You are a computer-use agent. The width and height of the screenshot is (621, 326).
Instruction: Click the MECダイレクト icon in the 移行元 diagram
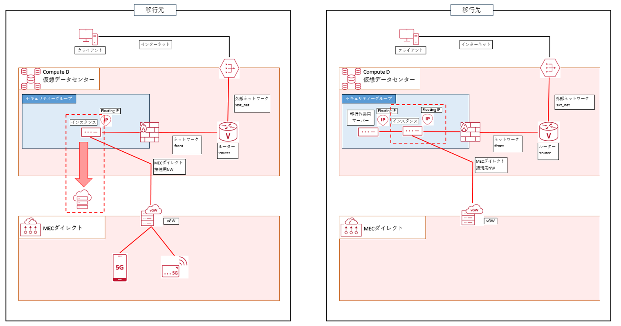click(31, 227)
